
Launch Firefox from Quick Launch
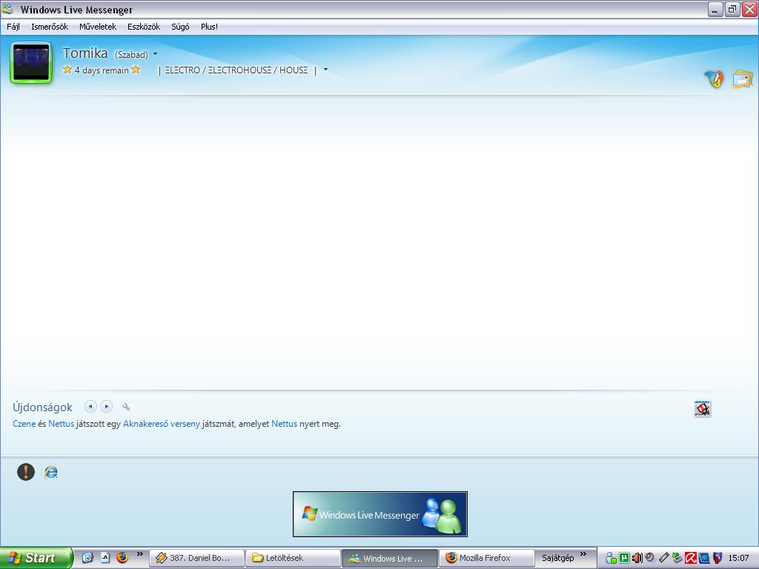click(x=122, y=558)
